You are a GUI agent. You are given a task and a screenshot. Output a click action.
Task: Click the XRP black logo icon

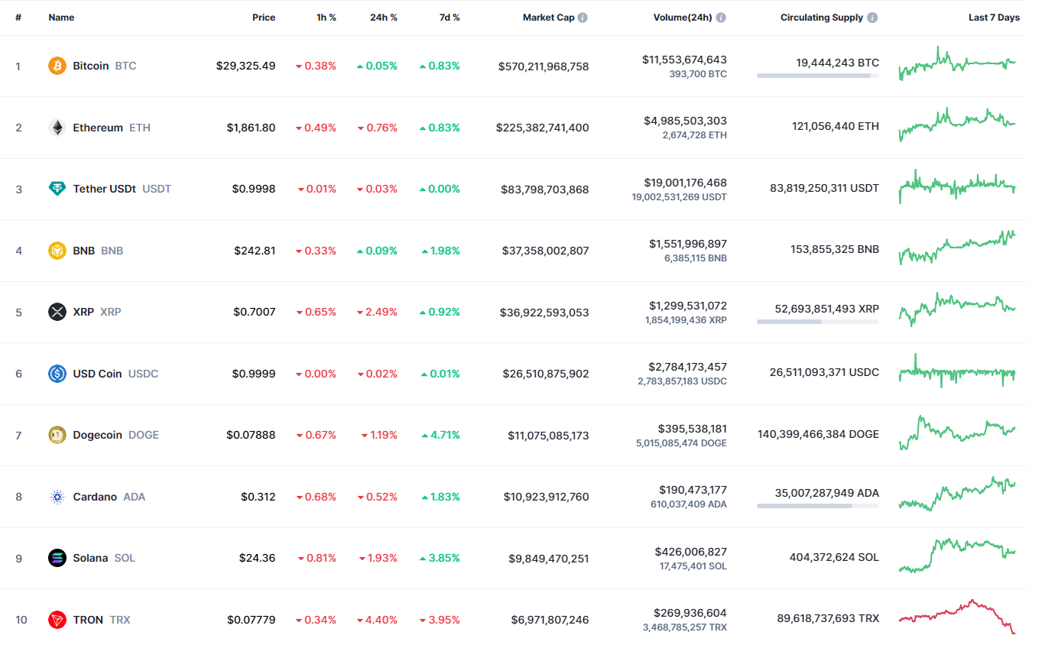(57, 312)
